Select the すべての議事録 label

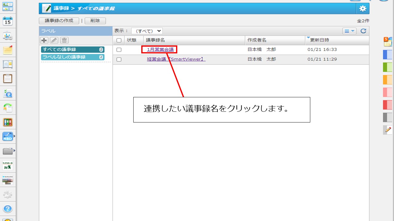(x=73, y=49)
